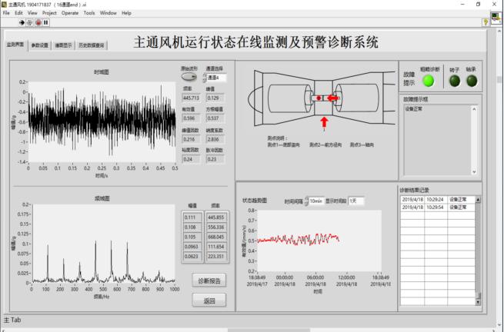The width and height of the screenshot is (504, 332).
Task: Click the Run Continuously toolbar icon
Action: coord(28,22)
